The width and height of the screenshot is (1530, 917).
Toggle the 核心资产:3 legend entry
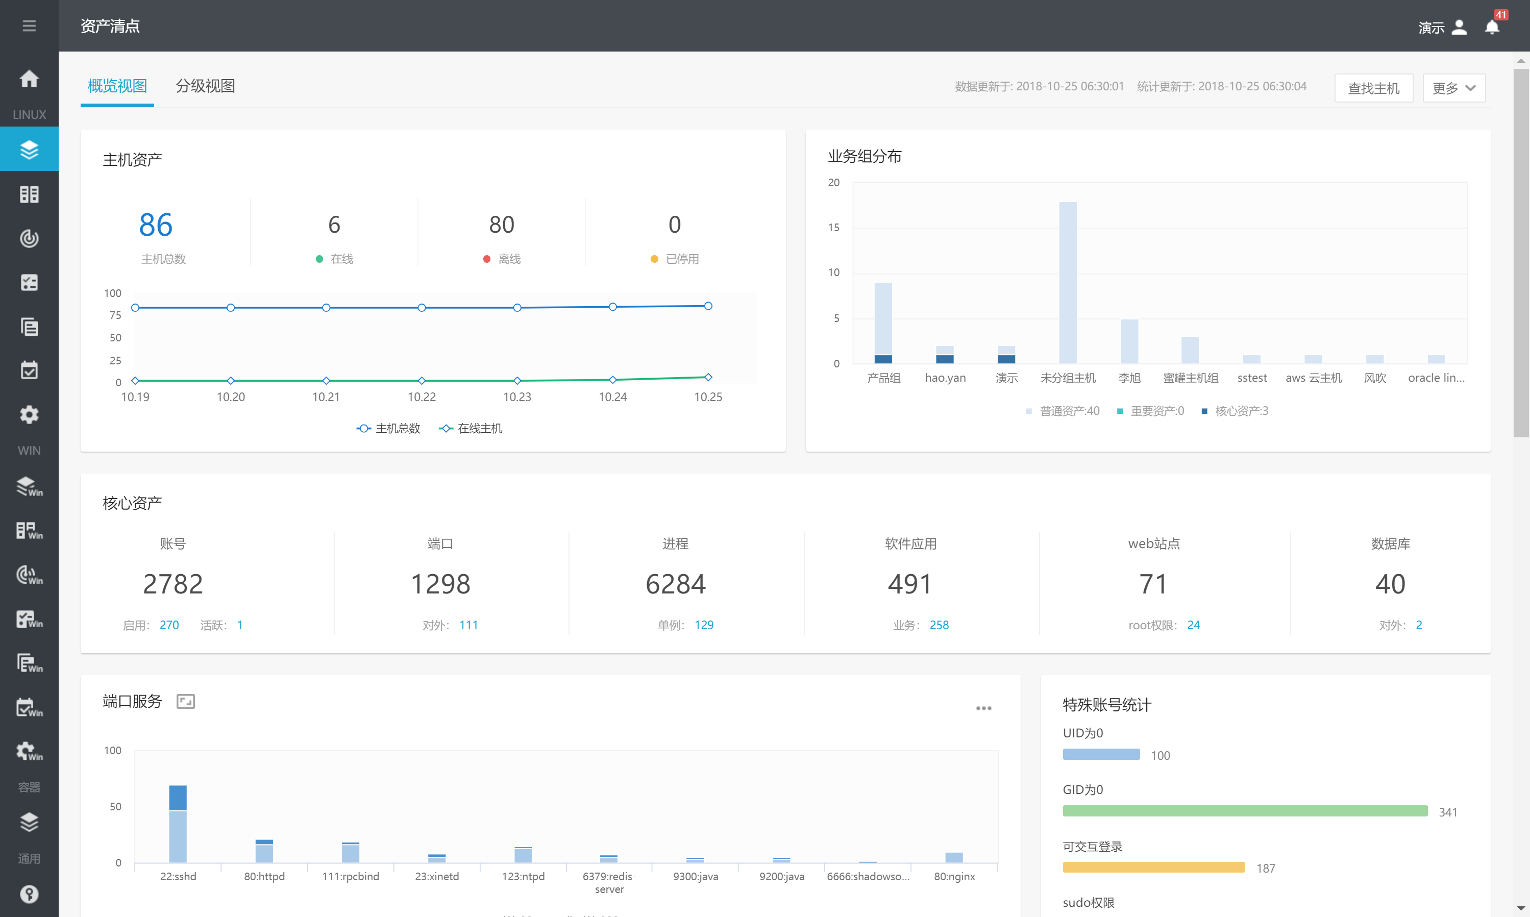pos(1235,411)
